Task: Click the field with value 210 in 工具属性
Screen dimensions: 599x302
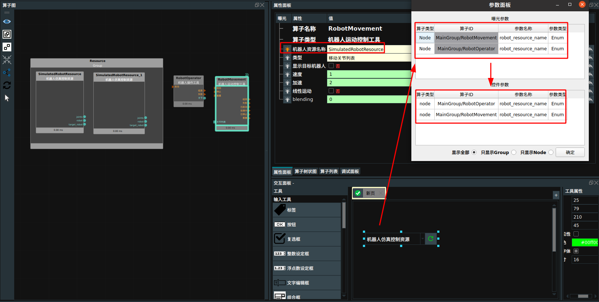Action: [585, 217]
